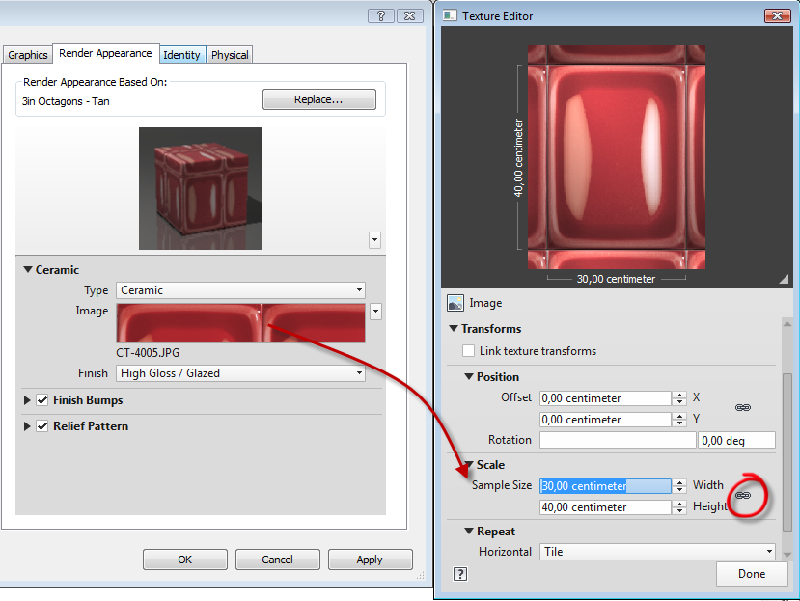Click the Replace button
Image resolution: width=800 pixels, height=601 pixels.
click(x=318, y=98)
